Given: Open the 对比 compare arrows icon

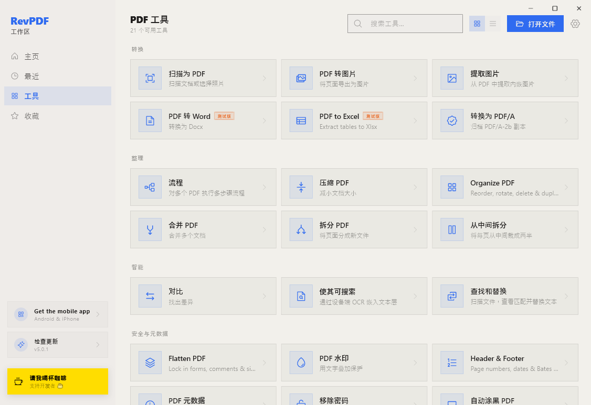Looking at the screenshot, I should [x=150, y=296].
